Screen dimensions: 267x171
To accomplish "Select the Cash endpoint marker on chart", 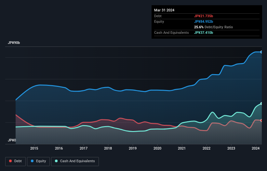I will coord(261,103).
